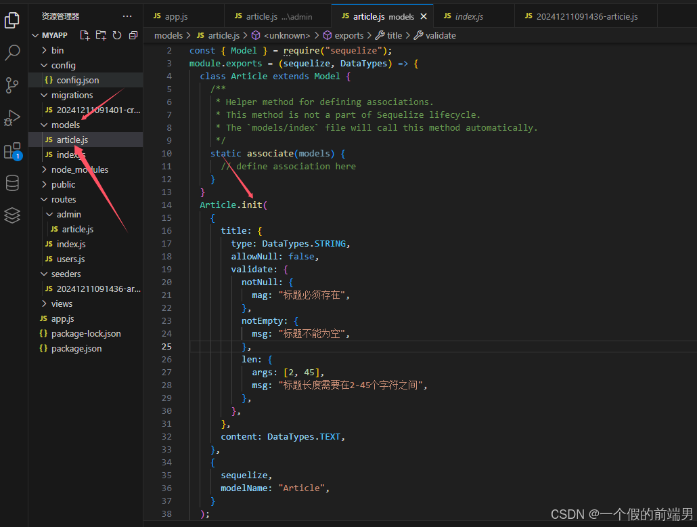697x527 pixels.
Task: Click require("sequelize") on line 2
Action: pos(335,50)
